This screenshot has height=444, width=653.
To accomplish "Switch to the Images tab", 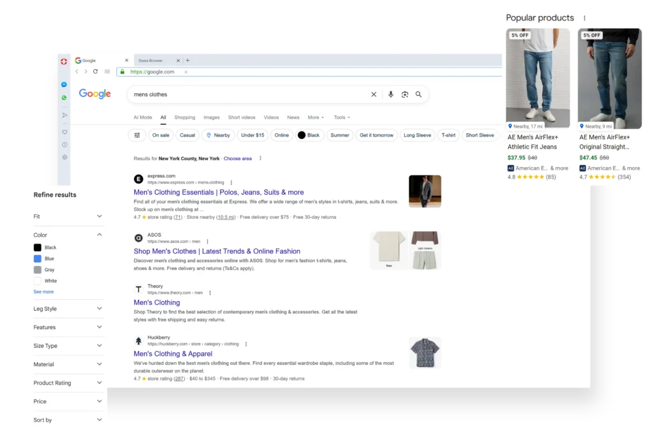I will tap(211, 117).
